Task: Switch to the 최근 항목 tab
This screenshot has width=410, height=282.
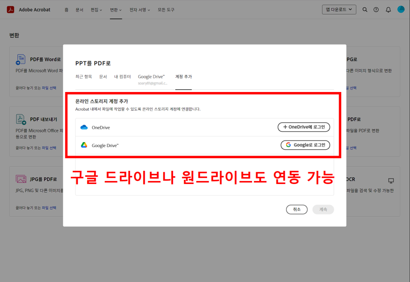Action: (84, 77)
